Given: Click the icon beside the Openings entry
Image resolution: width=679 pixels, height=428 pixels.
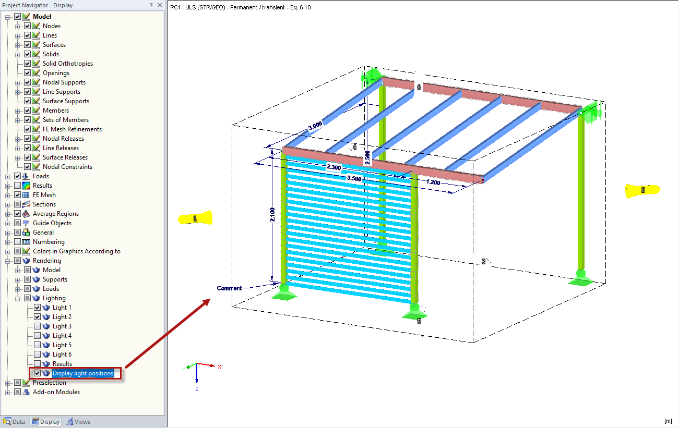Looking at the screenshot, I should [x=36, y=73].
